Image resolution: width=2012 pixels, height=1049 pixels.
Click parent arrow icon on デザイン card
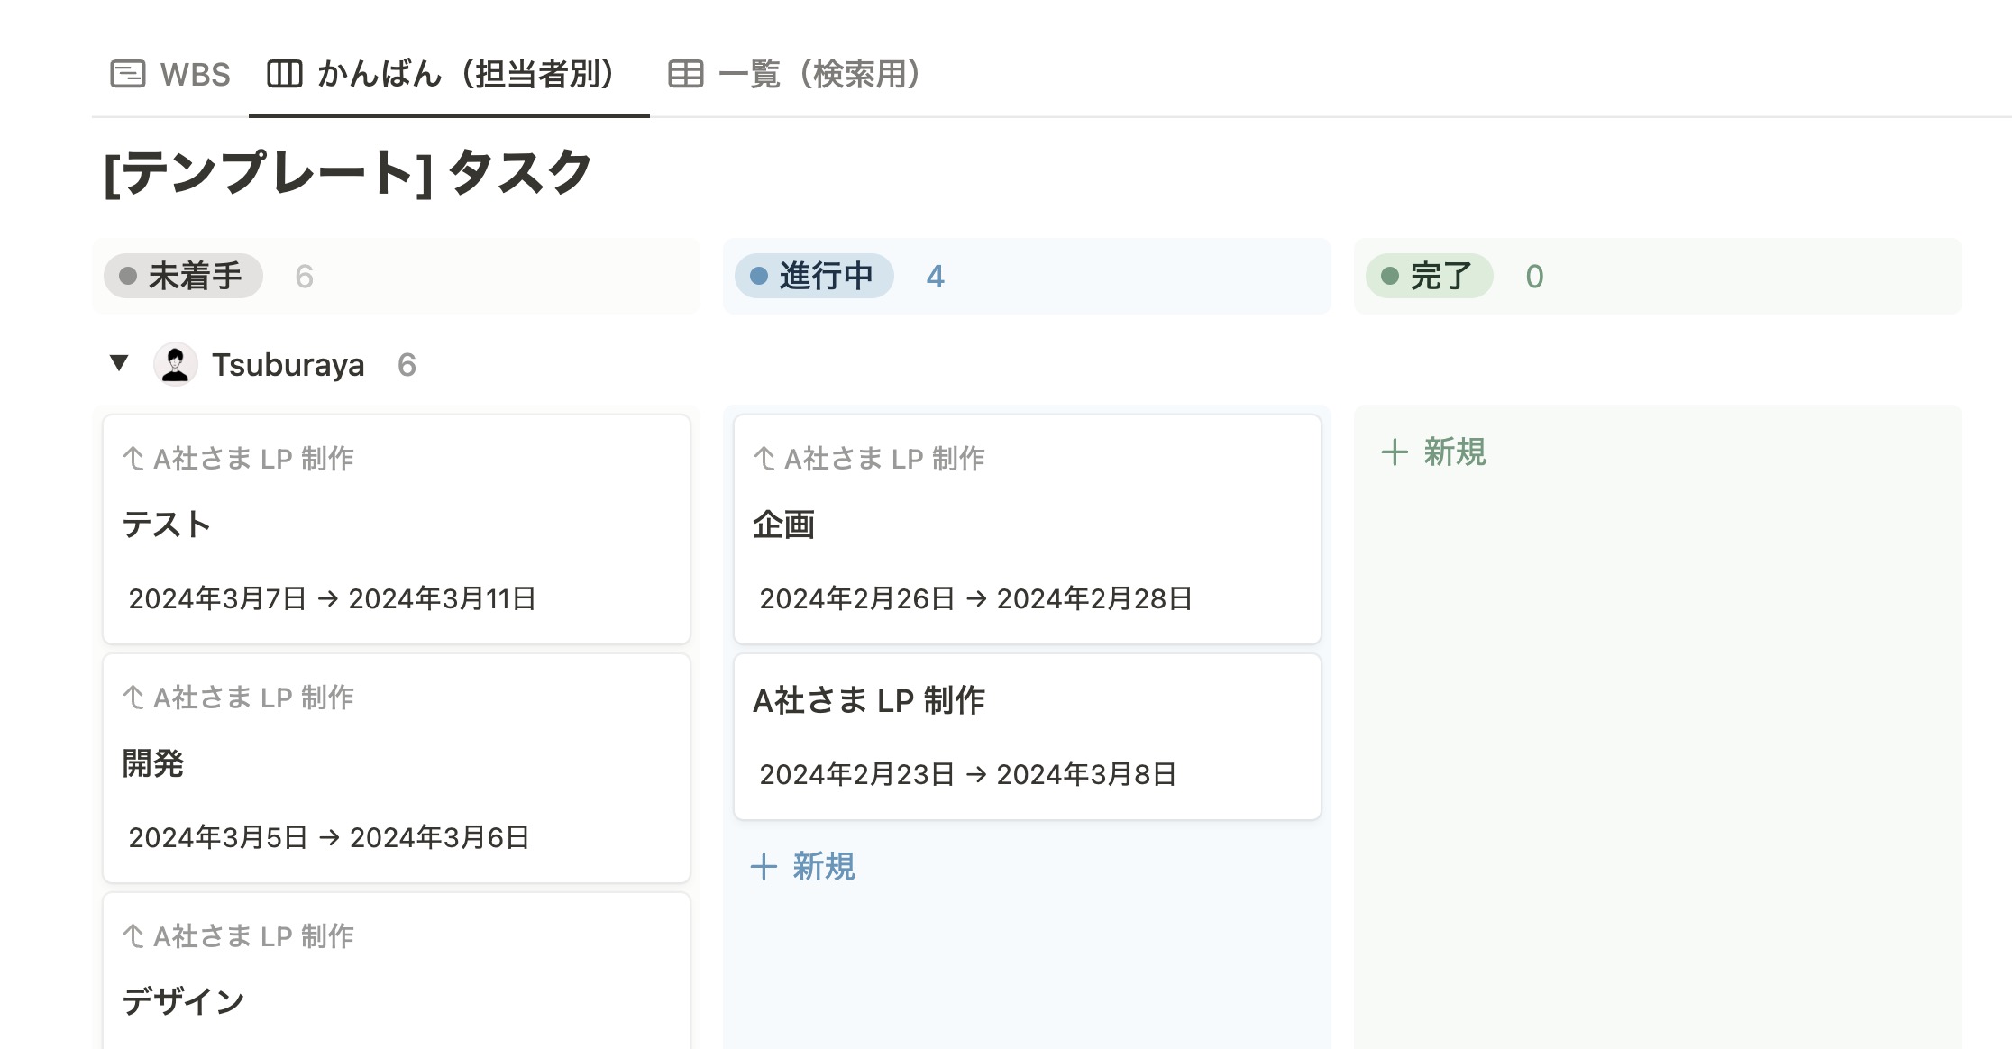point(133,936)
